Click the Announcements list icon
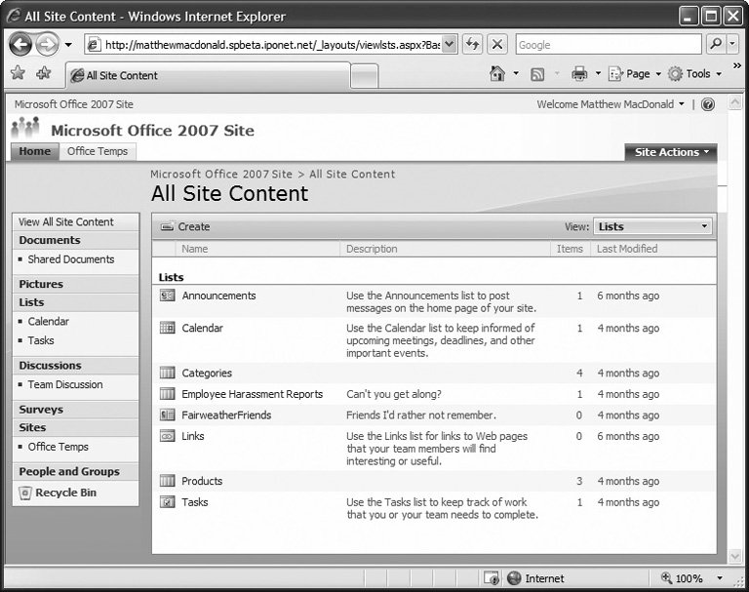The image size is (749, 592). point(167,296)
